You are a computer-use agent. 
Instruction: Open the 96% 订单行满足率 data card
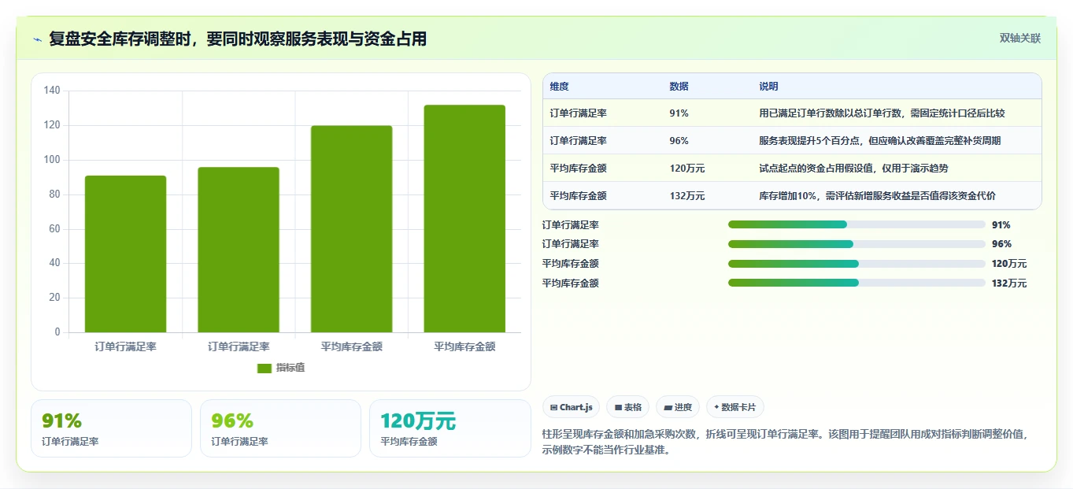click(280, 428)
